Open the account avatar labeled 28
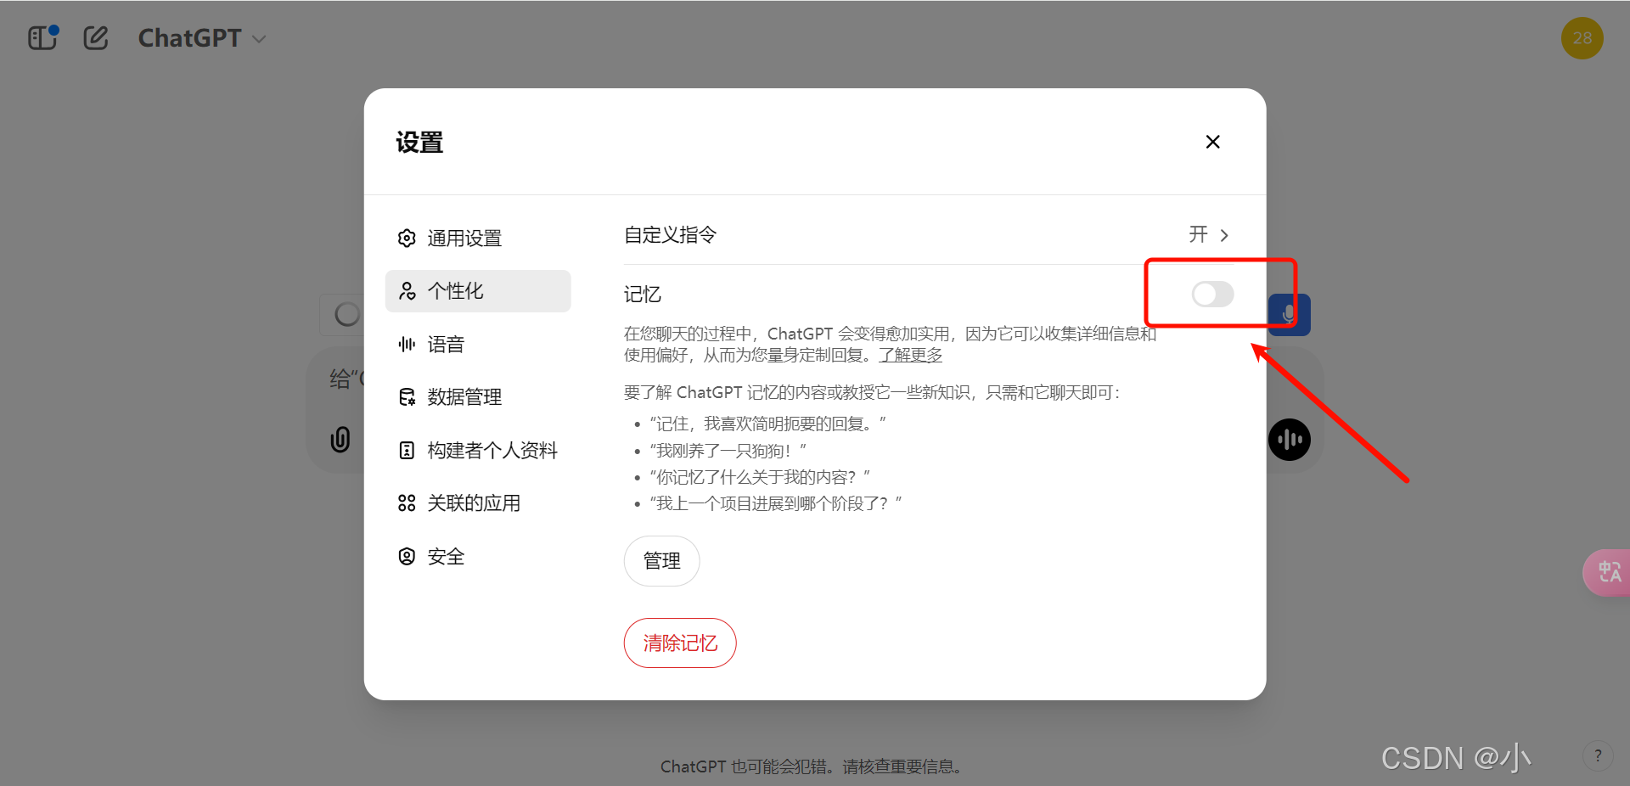The width and height of the screenshot is (1630, 786). click(1582, 38)
